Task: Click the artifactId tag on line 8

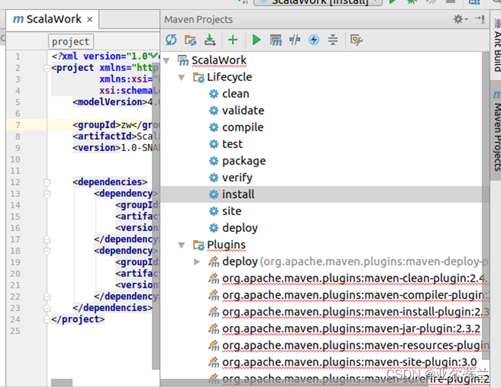Action: [x=104, y=136]
